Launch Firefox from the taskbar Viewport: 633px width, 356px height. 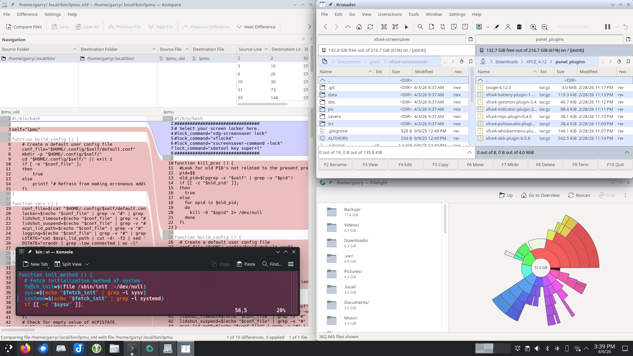[x=25, y=348]
